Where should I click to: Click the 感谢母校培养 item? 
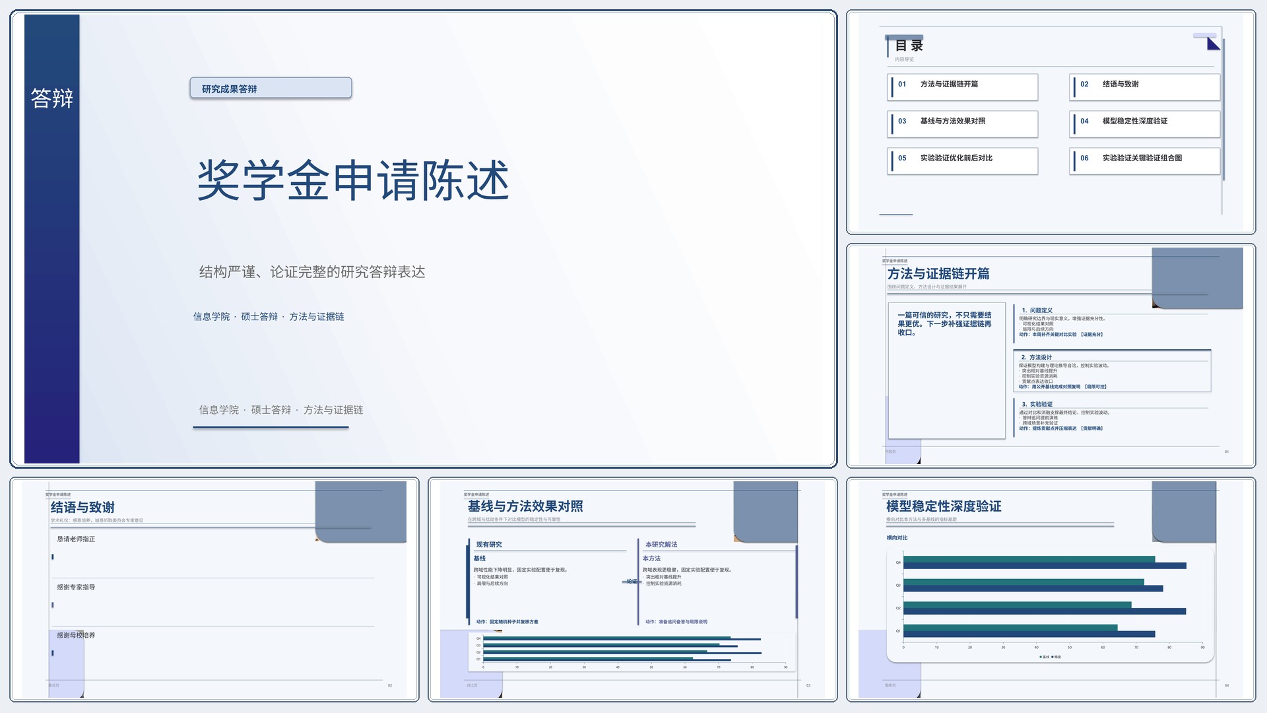point(76,636)
